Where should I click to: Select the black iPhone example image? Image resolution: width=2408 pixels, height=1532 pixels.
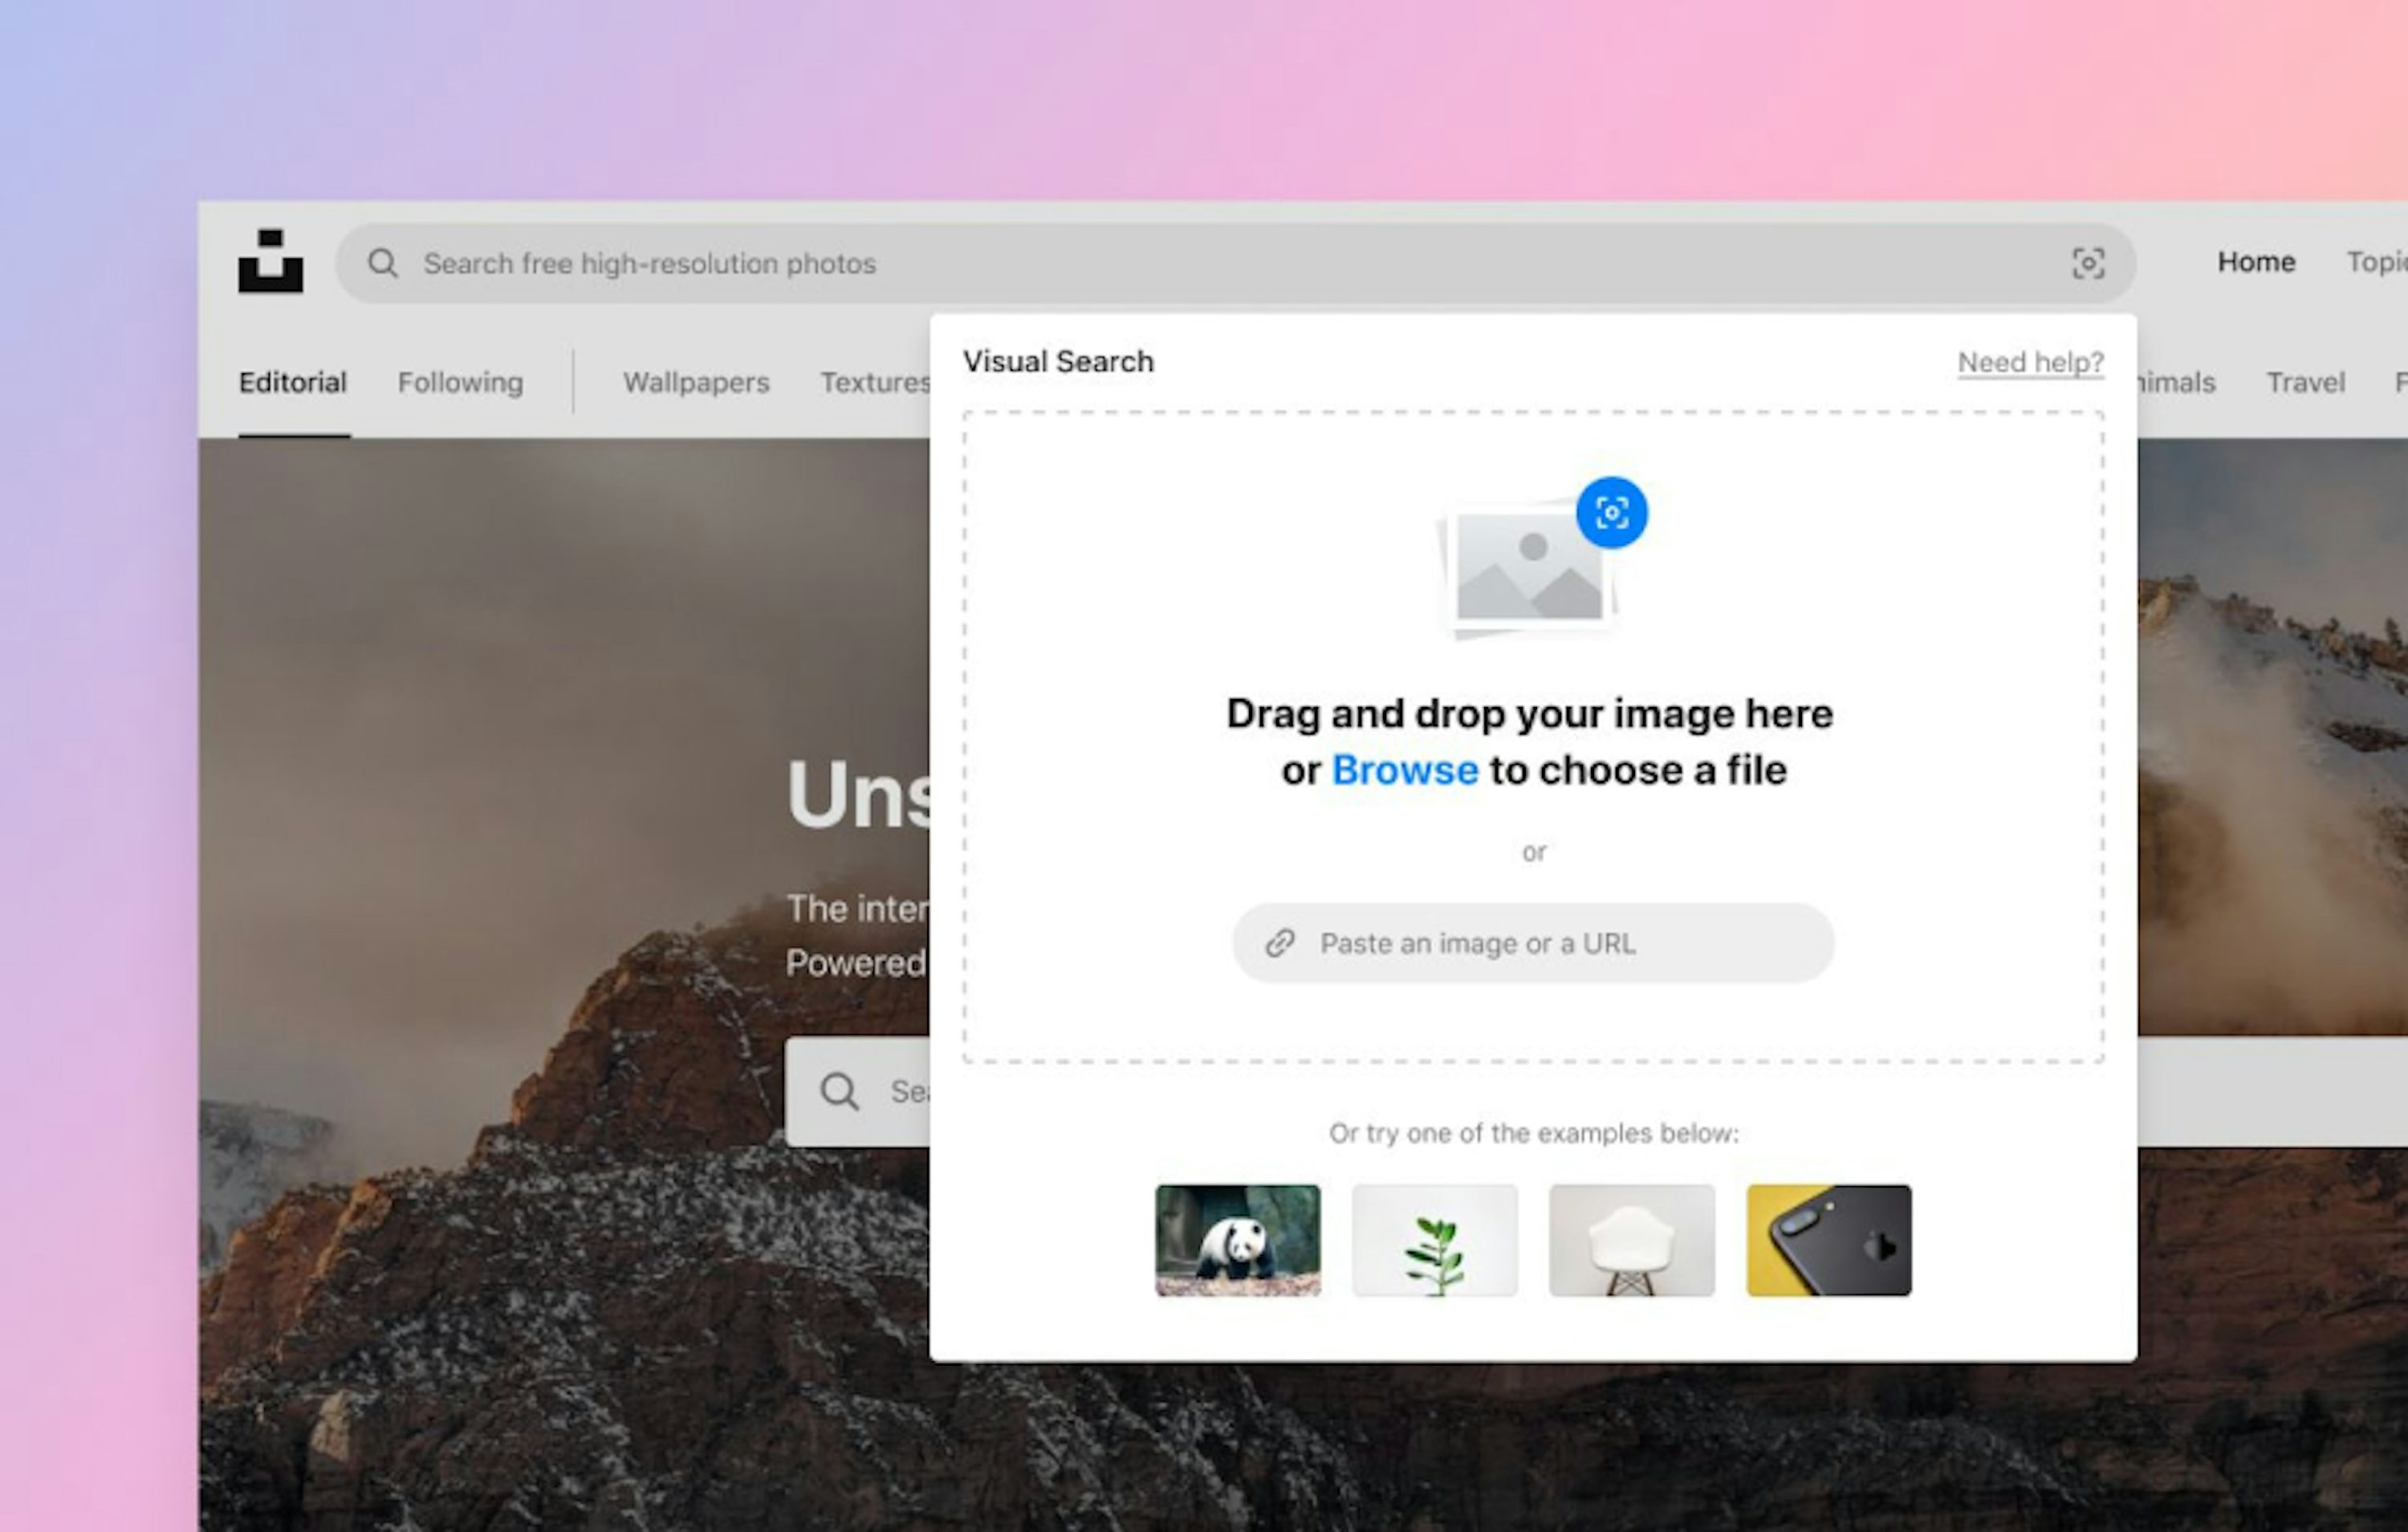(1828, 1240)
